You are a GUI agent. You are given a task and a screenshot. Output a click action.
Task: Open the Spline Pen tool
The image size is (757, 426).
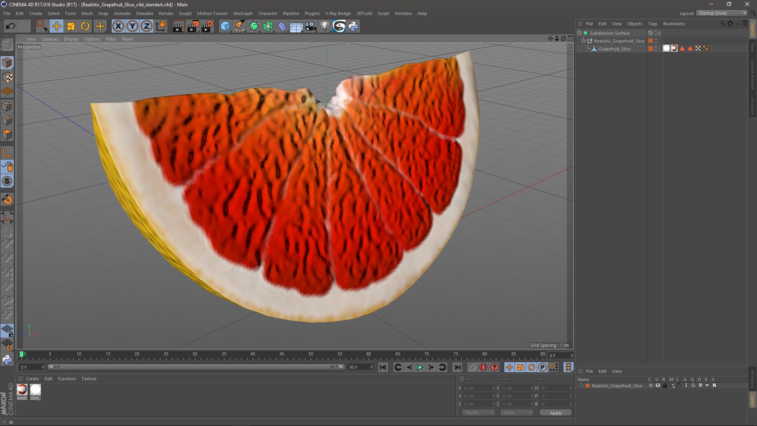pos(240,26)
